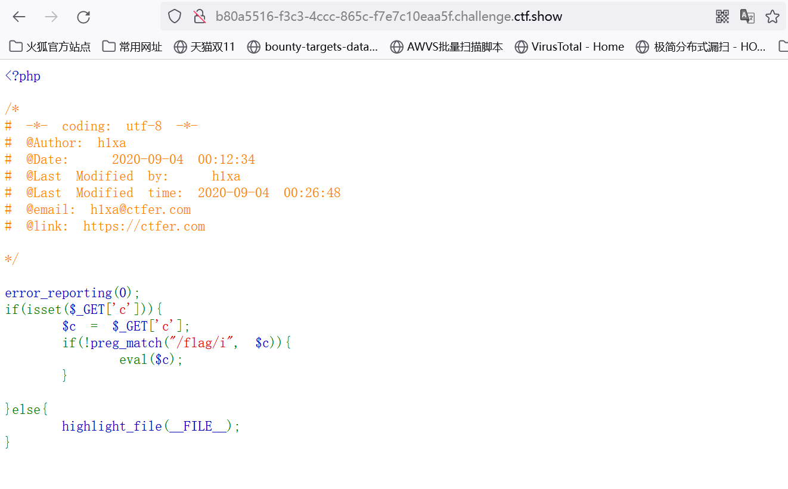
Task: Click the '@Last Modified by' comment line
Action: click(x=123, y=176)
